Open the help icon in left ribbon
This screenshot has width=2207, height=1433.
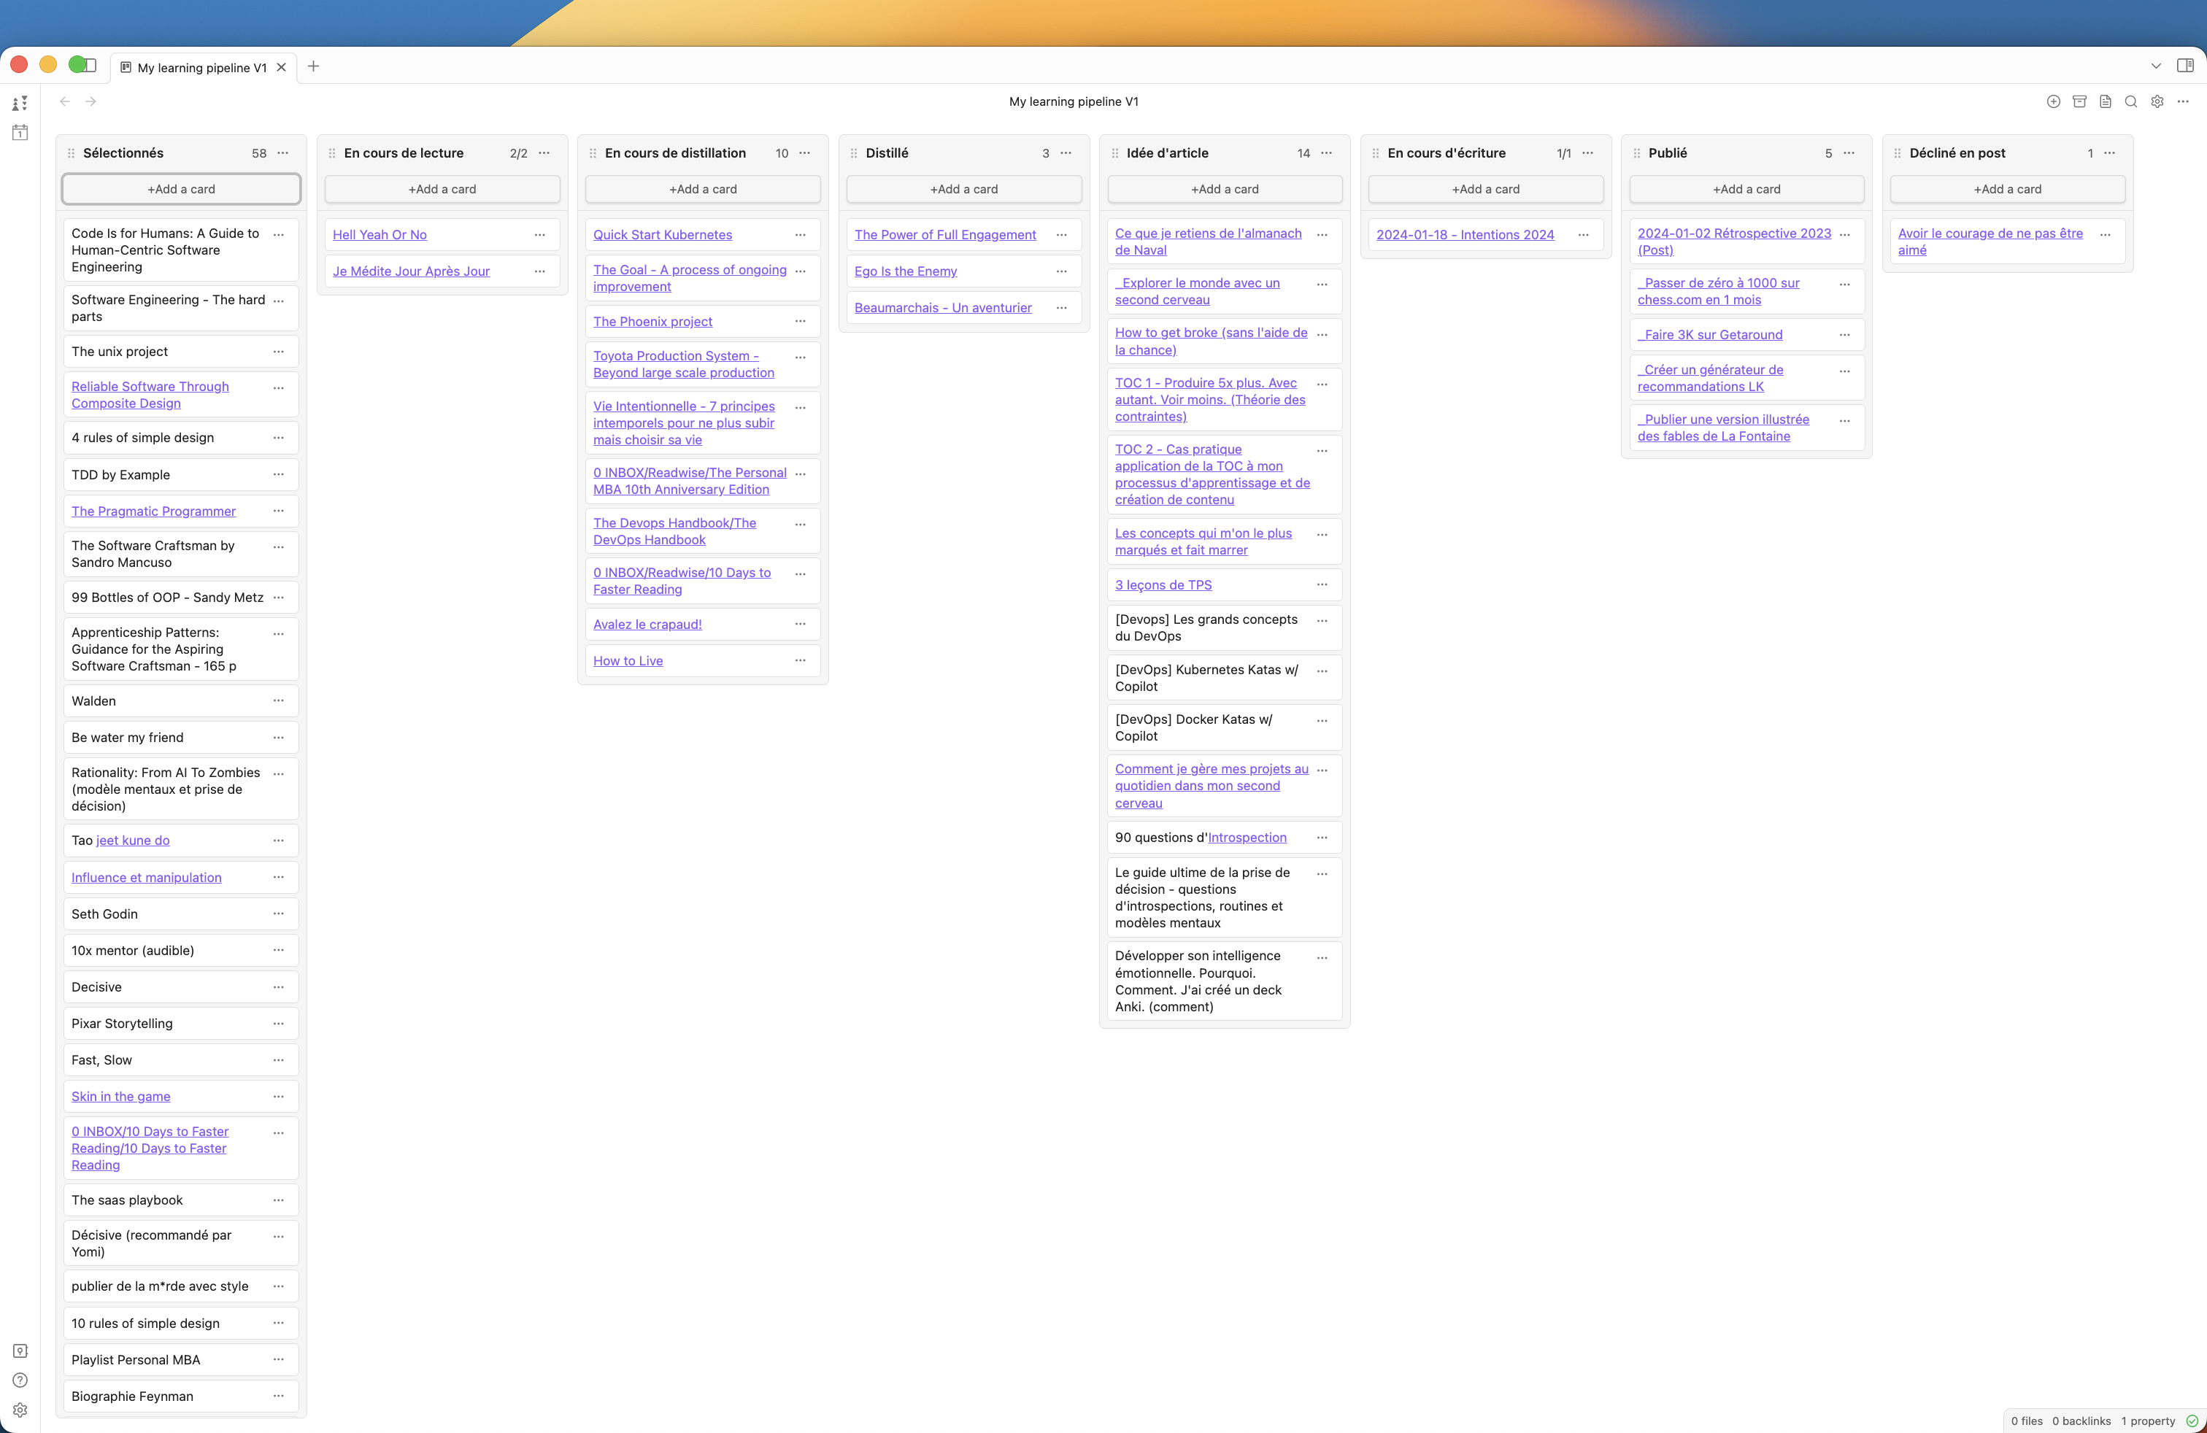(x=20, y=1380)
